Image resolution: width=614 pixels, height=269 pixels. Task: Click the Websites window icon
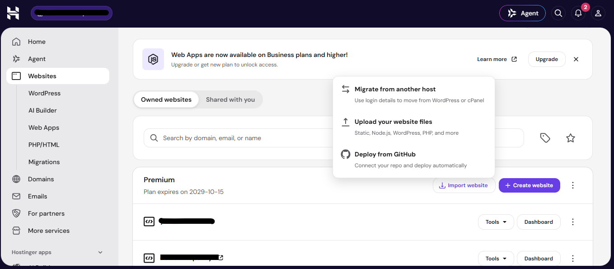(16, 76)
